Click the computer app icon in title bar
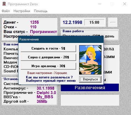This screenshot has height=115, width=131. (x=4, y=4)
